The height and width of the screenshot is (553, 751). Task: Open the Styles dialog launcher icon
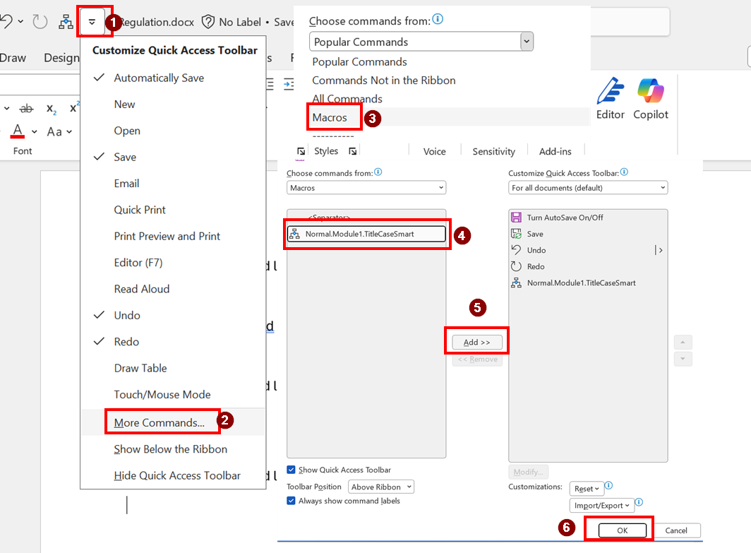point(353,151)
